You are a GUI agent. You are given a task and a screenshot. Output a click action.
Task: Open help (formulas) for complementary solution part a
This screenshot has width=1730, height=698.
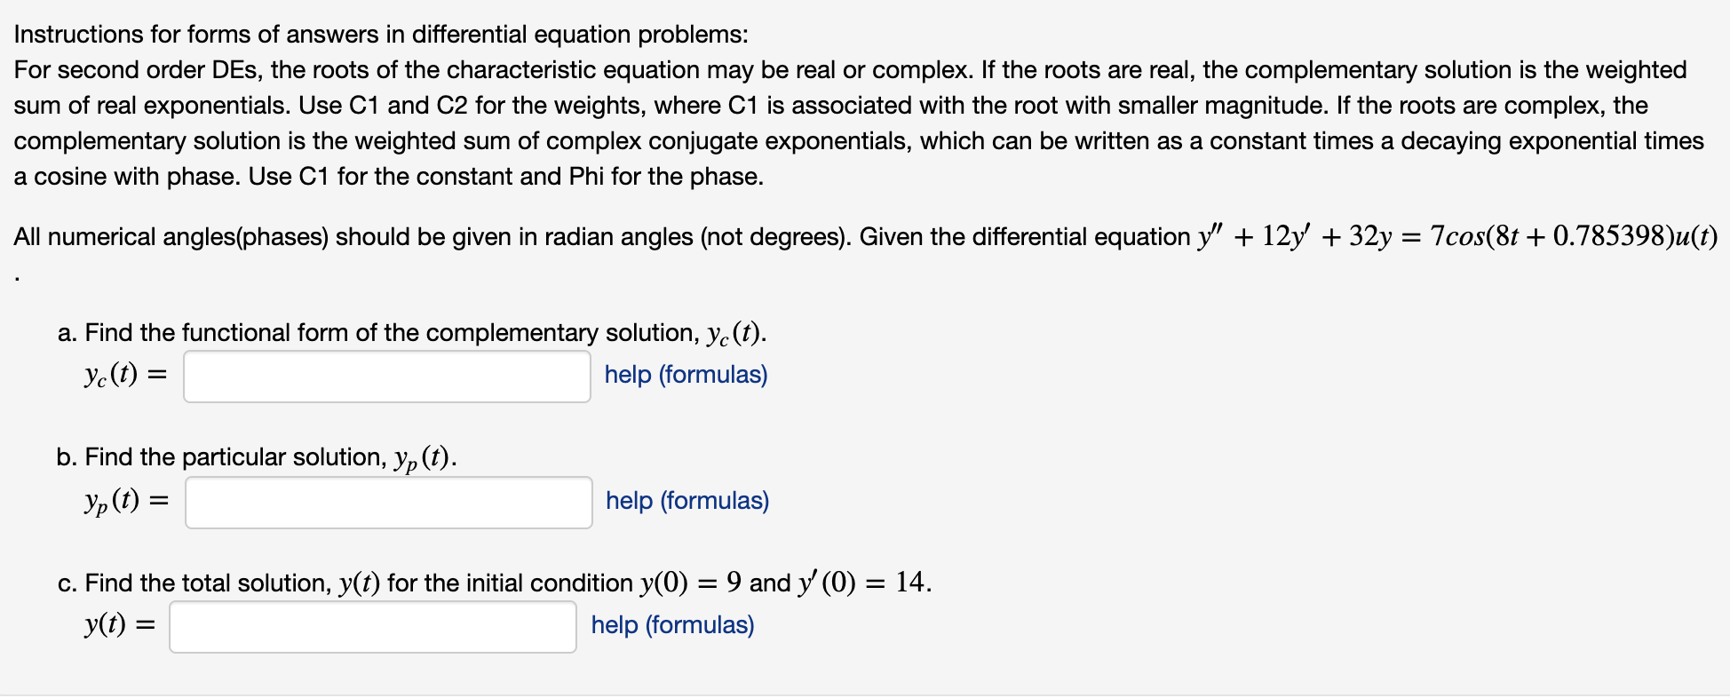(685, 375)
